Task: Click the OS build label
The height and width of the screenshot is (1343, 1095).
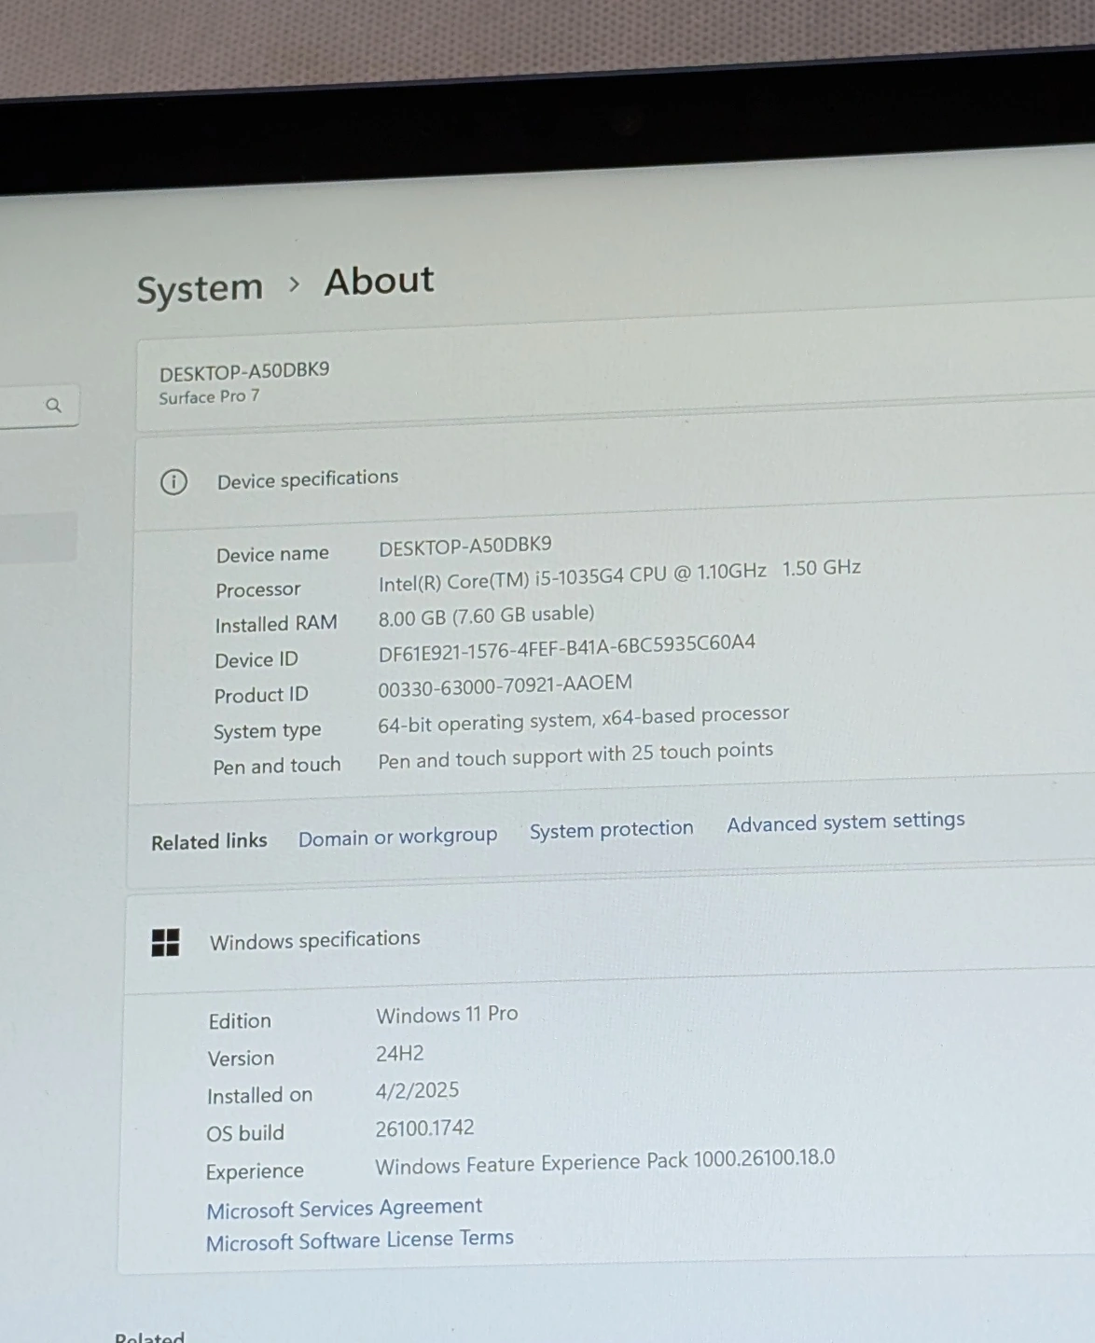Action: tap(245, 1133)
